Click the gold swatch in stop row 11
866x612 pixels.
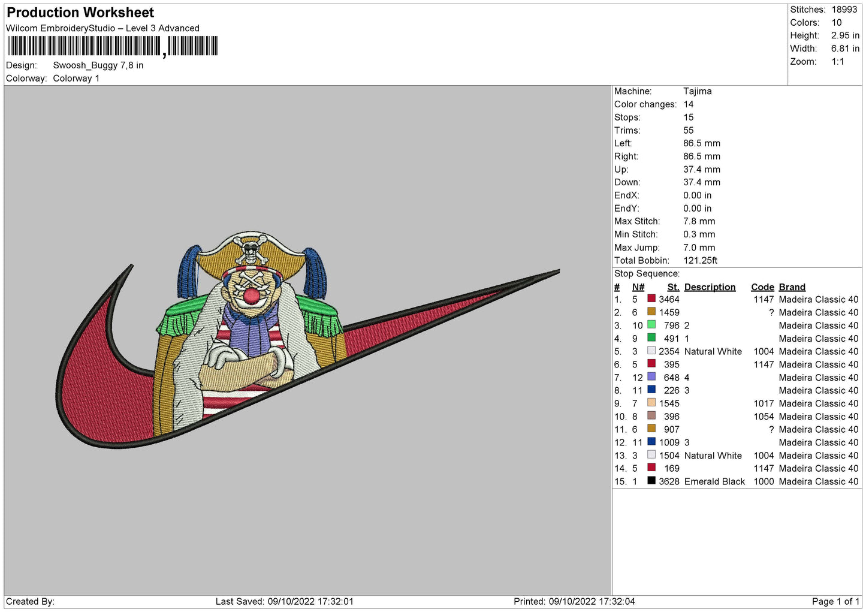pyautogui.click(x=651, y=429)
